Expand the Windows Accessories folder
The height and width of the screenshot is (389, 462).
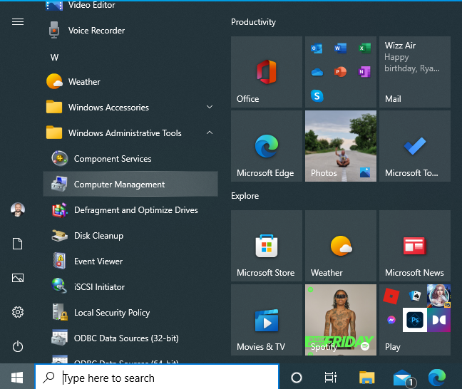tap(130, 108)
